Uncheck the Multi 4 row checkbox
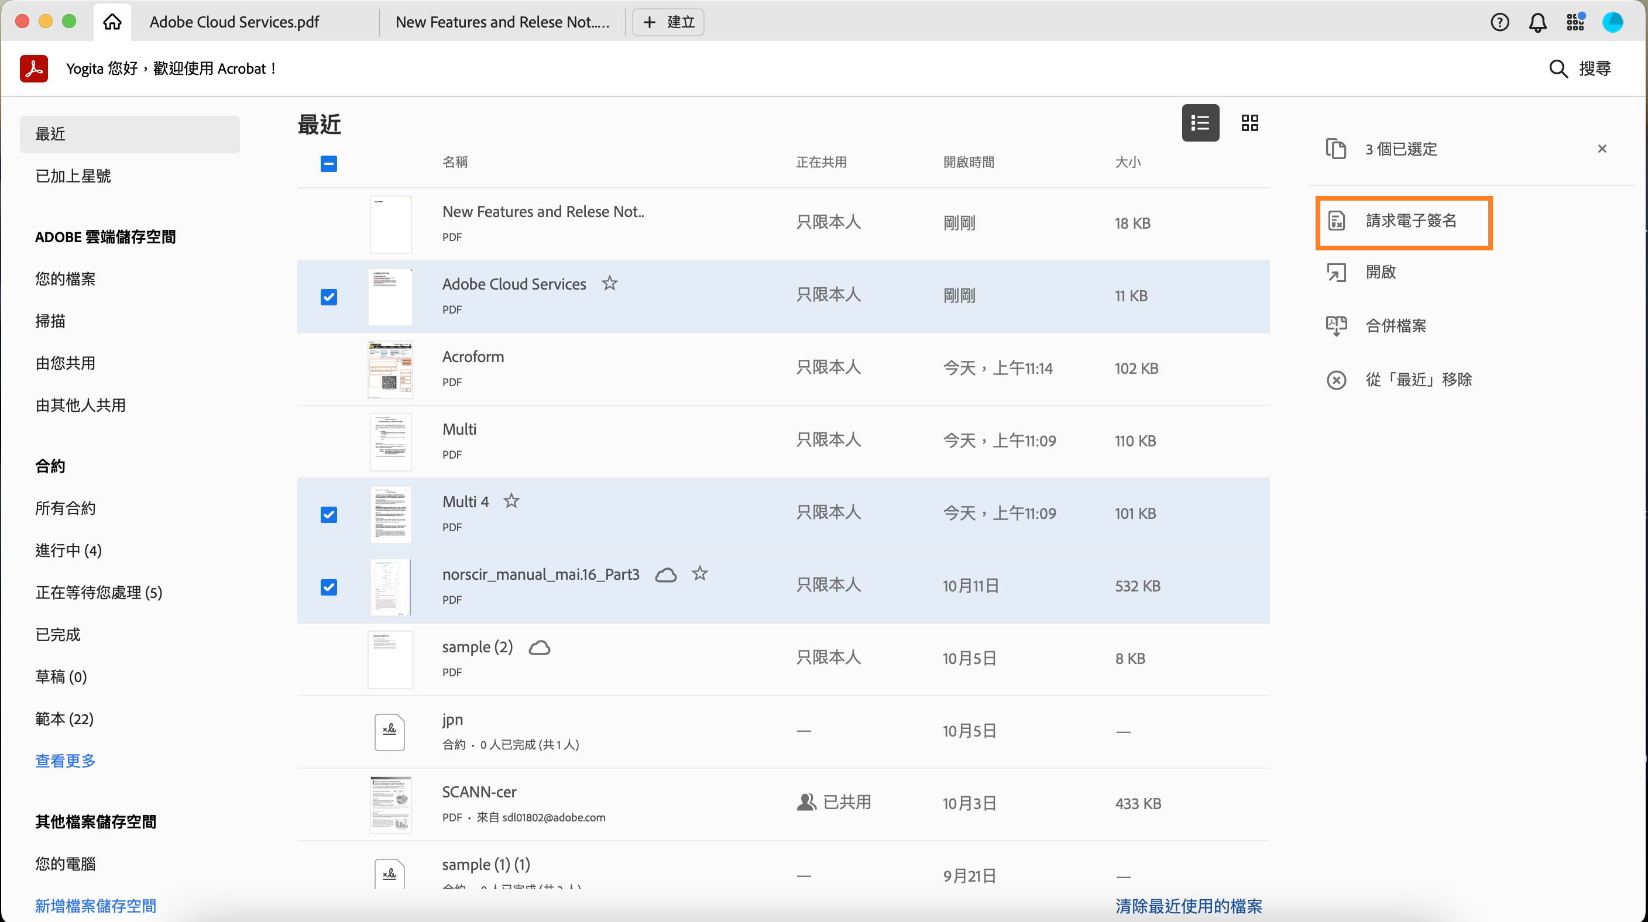Image resolution: width=1648 pixels, height=922 pixels. tap(329, 515)
